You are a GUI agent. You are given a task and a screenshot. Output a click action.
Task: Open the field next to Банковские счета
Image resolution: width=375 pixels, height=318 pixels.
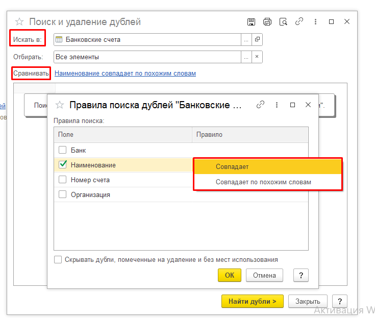coord(257,39)
